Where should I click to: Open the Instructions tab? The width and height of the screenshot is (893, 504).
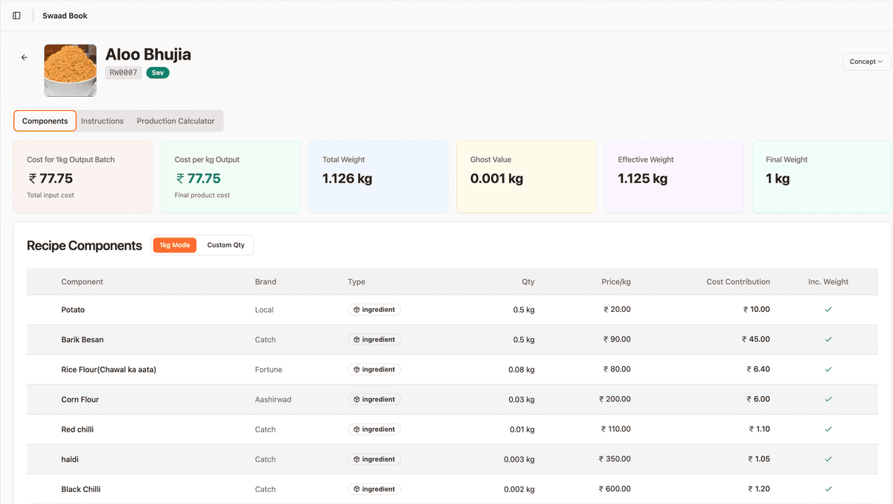[x=102, y=121]
